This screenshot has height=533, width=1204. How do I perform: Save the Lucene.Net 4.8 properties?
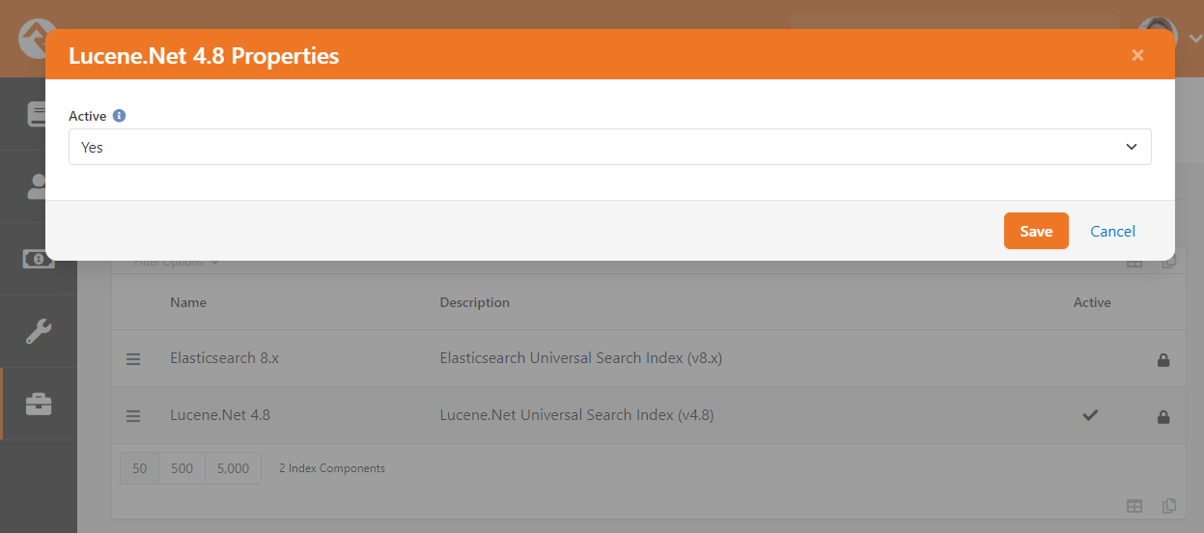coord(1036,231)
